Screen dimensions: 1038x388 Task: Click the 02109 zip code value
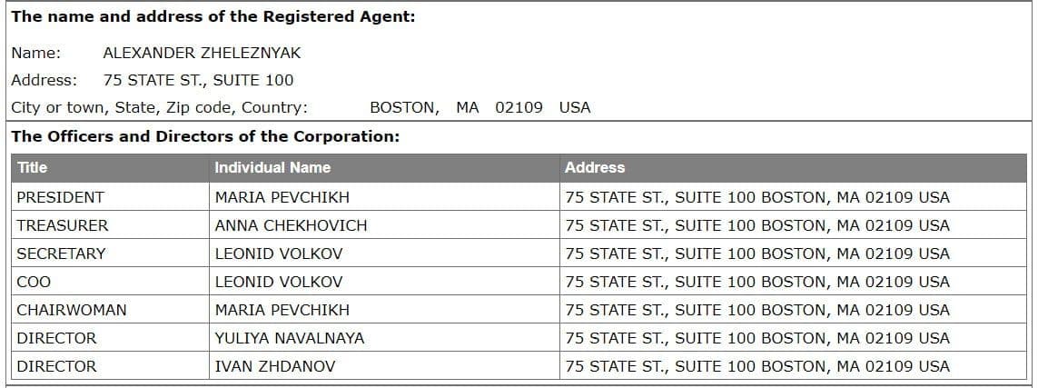tap(519, 107)
